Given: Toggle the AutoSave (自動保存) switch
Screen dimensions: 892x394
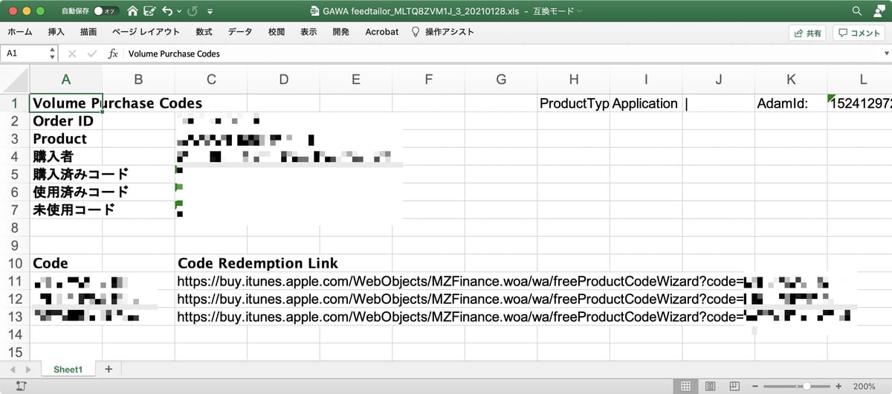Looking at the screenshot, I should point(105,11).
